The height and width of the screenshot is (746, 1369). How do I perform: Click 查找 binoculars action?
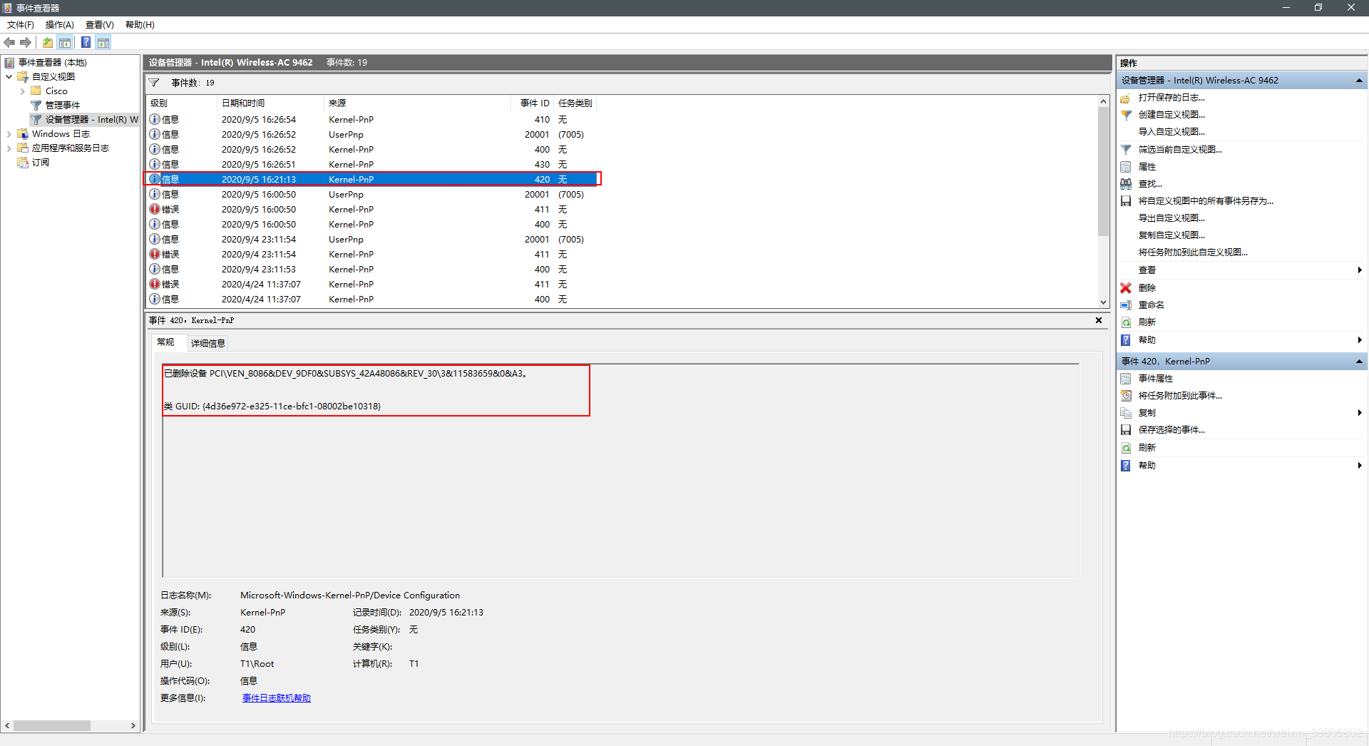coord(1149,184)
